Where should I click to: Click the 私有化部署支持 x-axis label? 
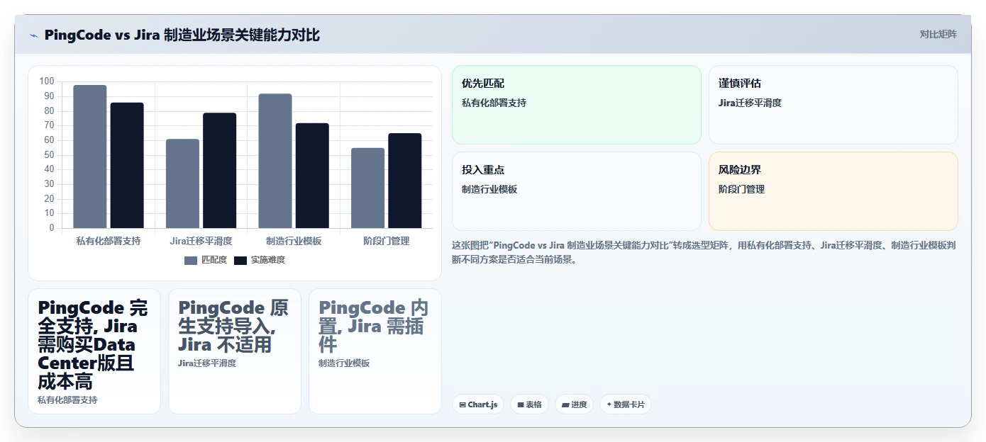pyautogui.click(x=109, y=241)
